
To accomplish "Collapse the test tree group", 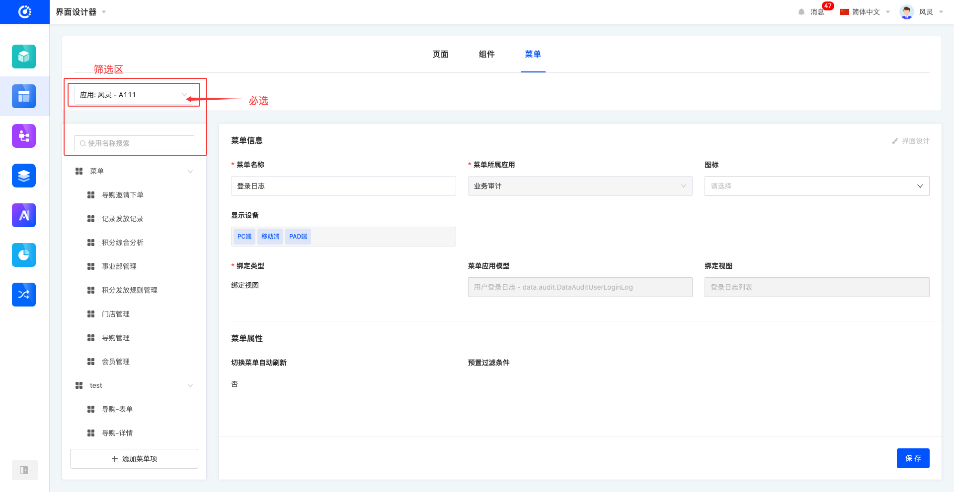I will (x=190, y=386).
